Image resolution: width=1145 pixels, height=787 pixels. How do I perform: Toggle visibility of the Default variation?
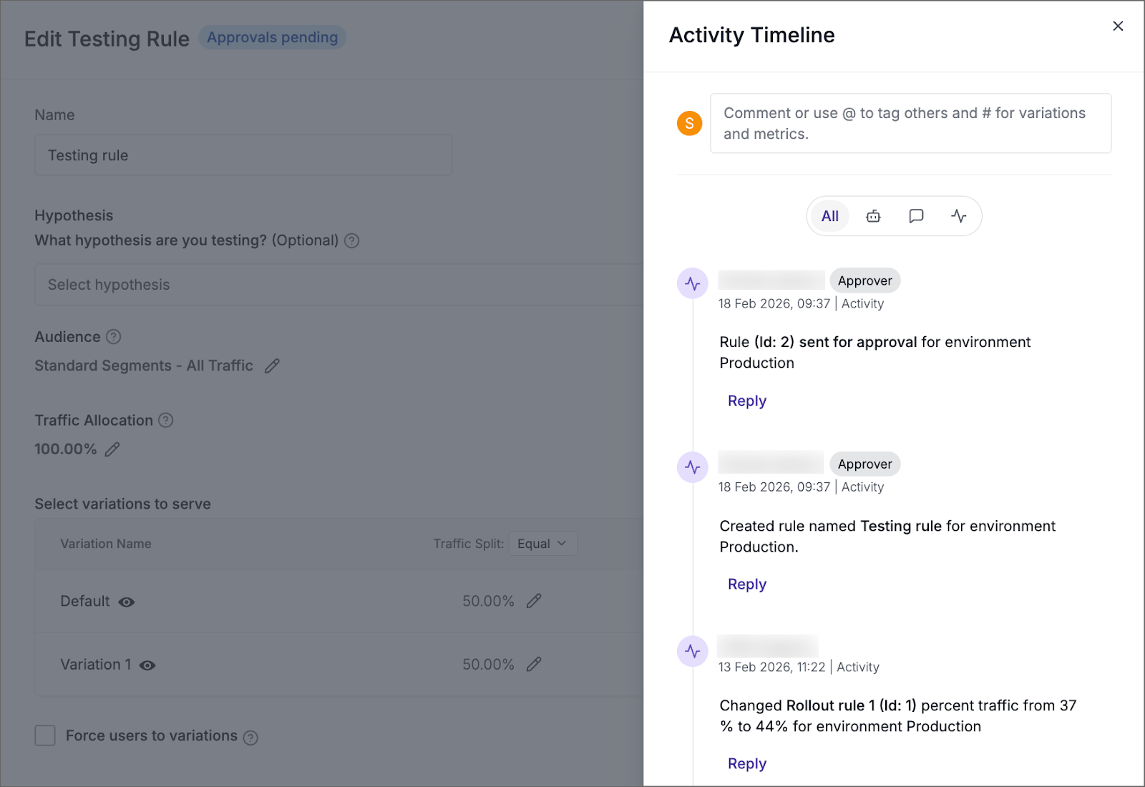[126, 602]
